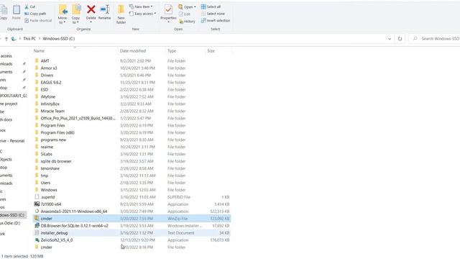This screenshot has height=259, width=460.
Task: Select the programs new folder
Action: [x=53, y=140]
